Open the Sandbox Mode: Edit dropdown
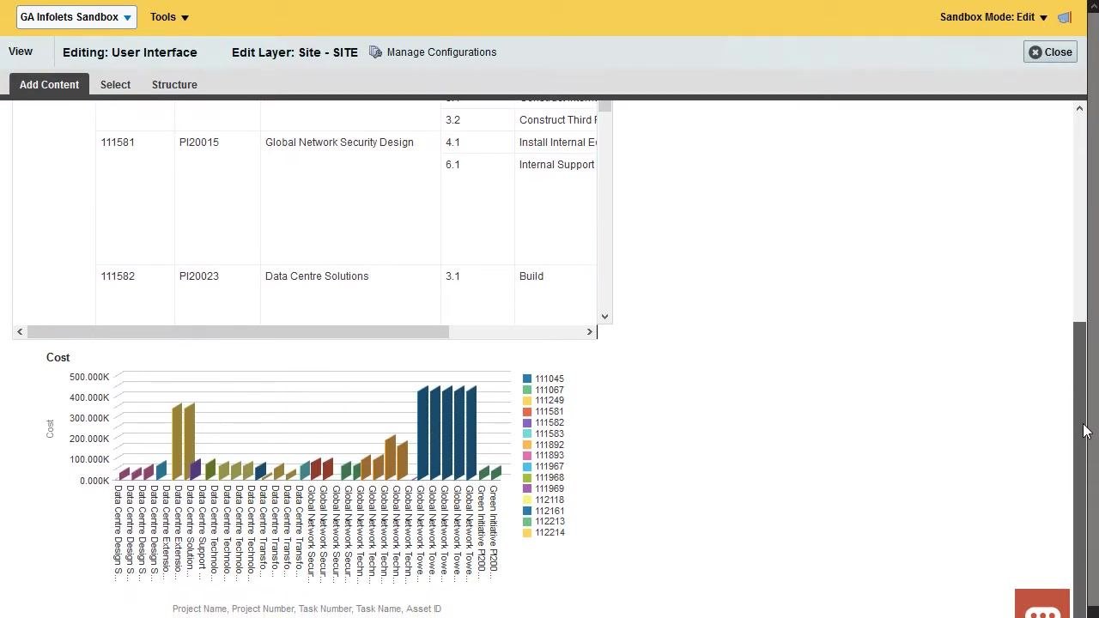 click(x=993, y=17)
